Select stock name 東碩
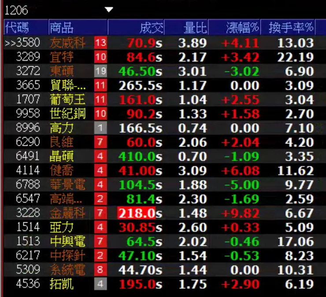This screenshot has height=297, width=326. coord(62,71)
